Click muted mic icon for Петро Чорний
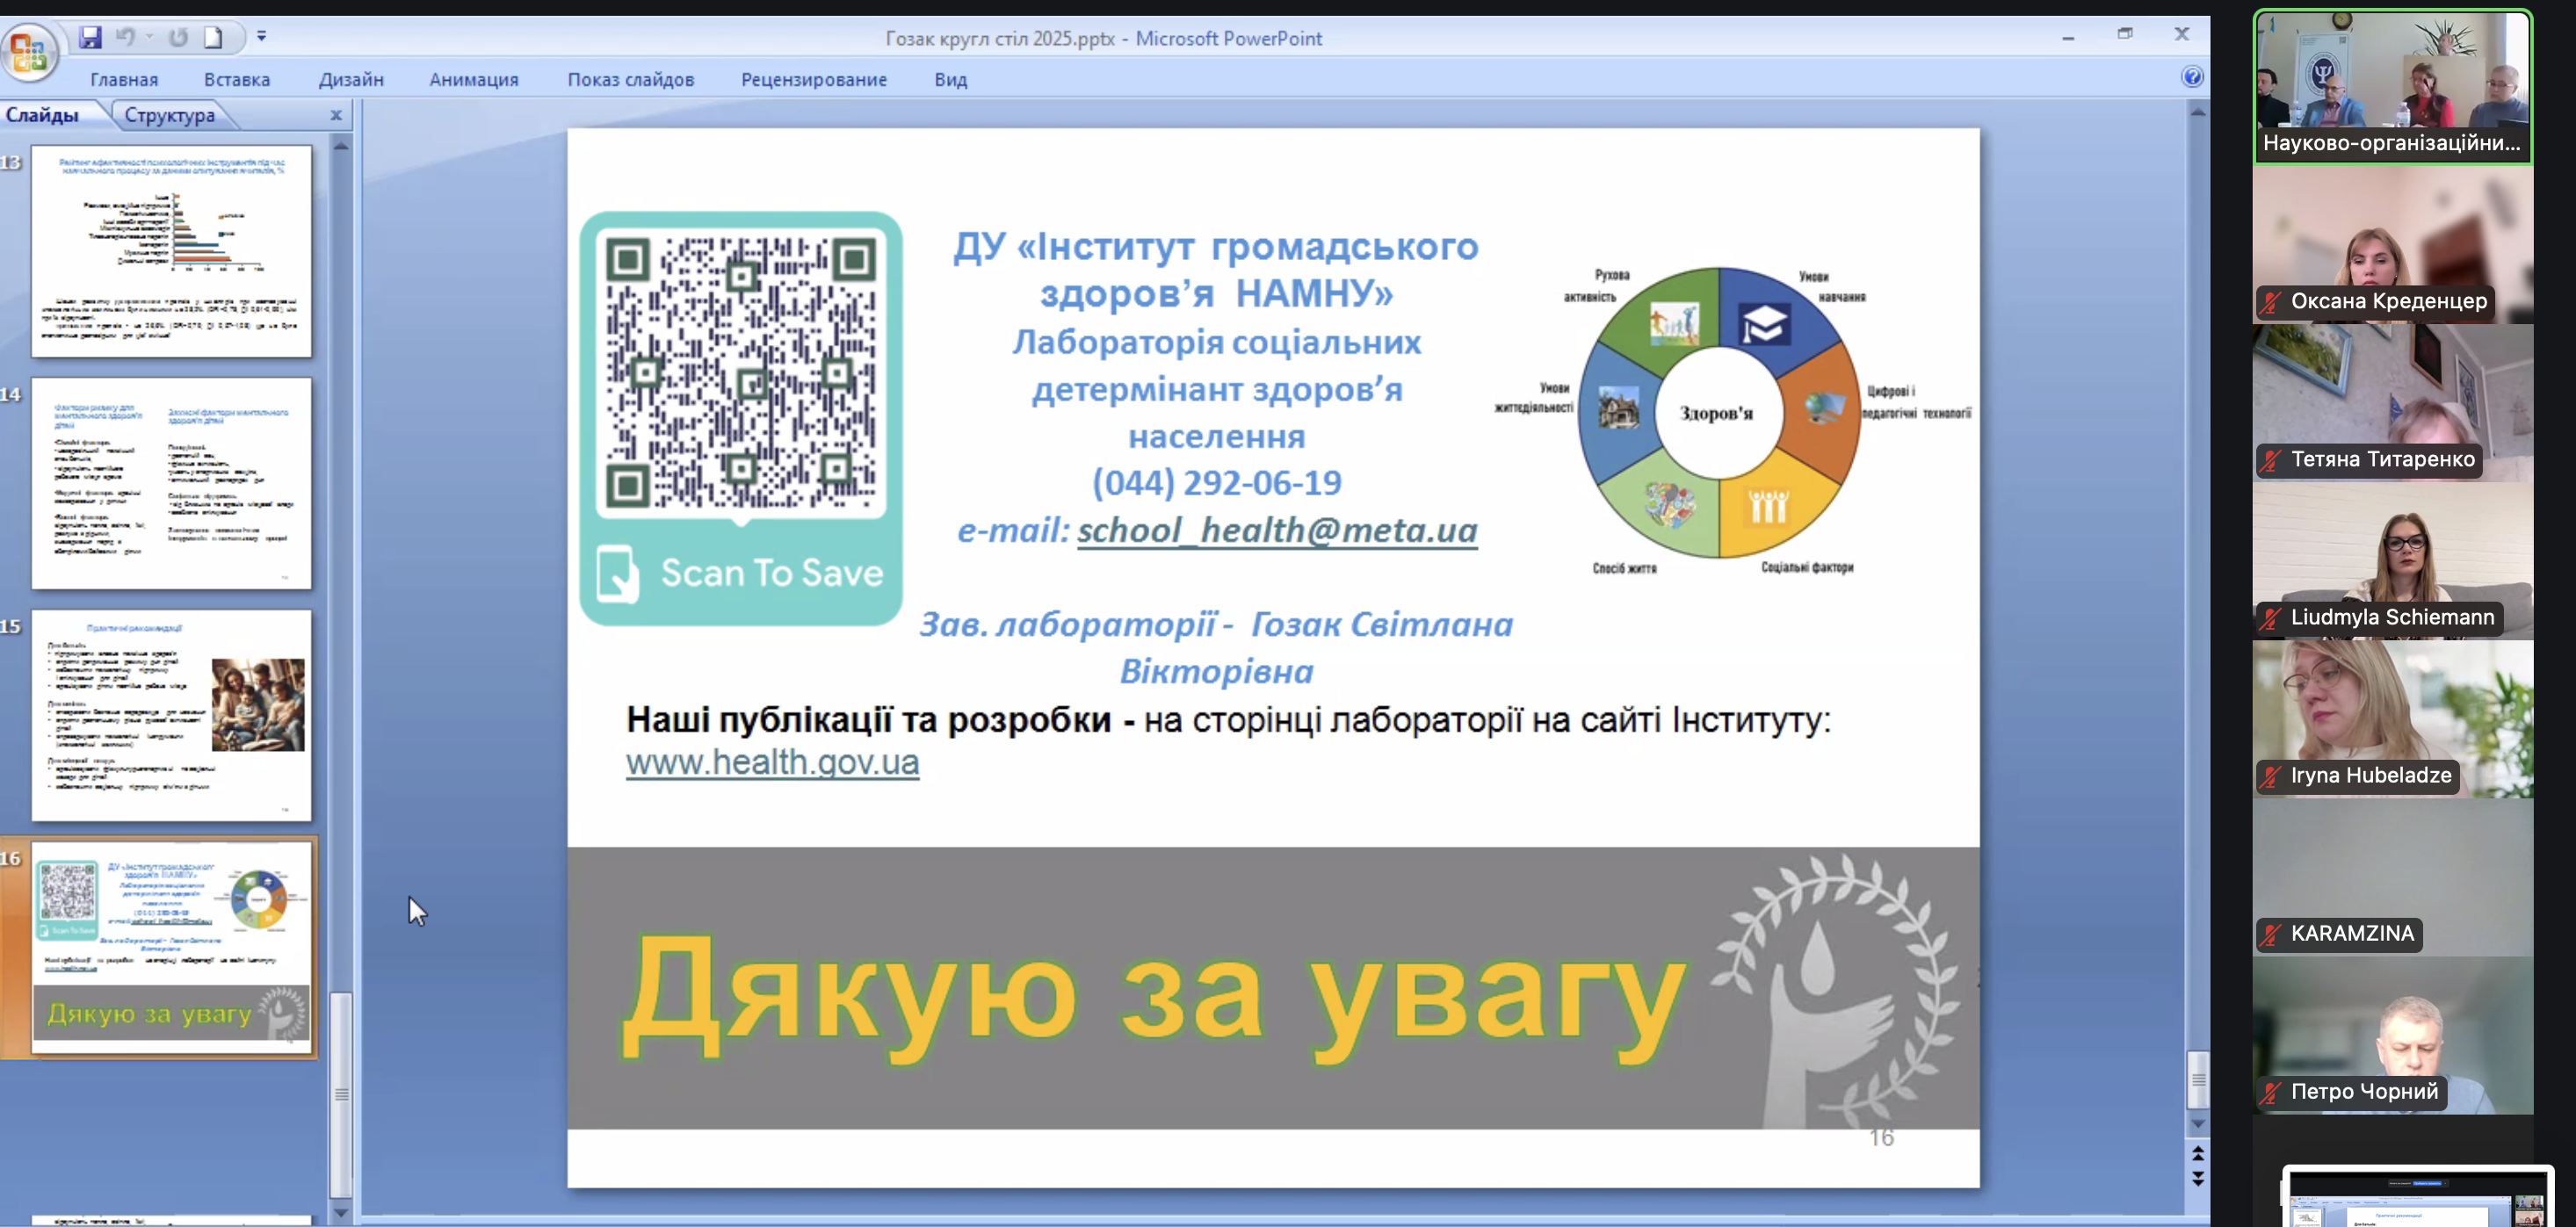2576x1227 pixels. click(x=2271, y=1092)
